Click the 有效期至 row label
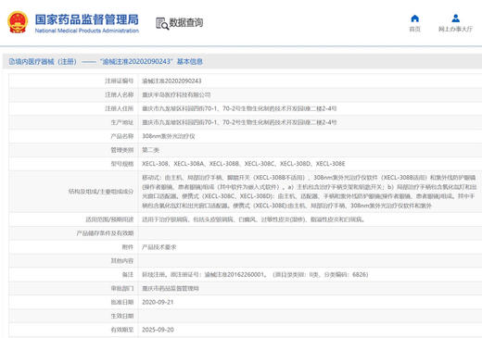The width and height of the screenshot is (482, 338). pos(122,330)
